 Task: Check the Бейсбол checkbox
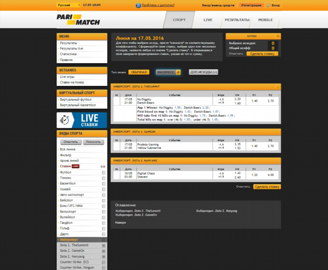[104, 201]
